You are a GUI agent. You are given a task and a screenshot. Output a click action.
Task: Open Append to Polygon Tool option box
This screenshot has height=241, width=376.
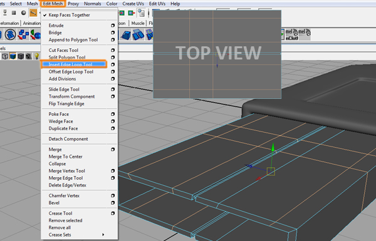point(113,40)
